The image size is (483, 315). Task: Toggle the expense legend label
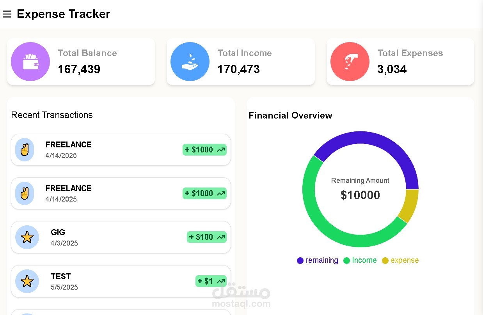[405, 260]
